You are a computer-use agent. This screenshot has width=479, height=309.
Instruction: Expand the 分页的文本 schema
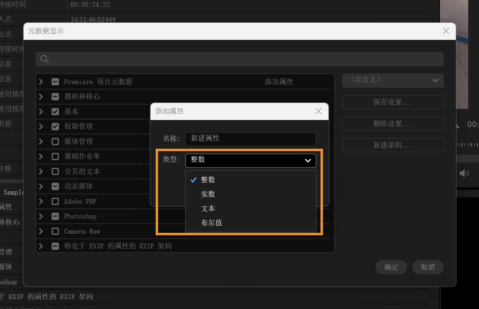tap(41, 171)
